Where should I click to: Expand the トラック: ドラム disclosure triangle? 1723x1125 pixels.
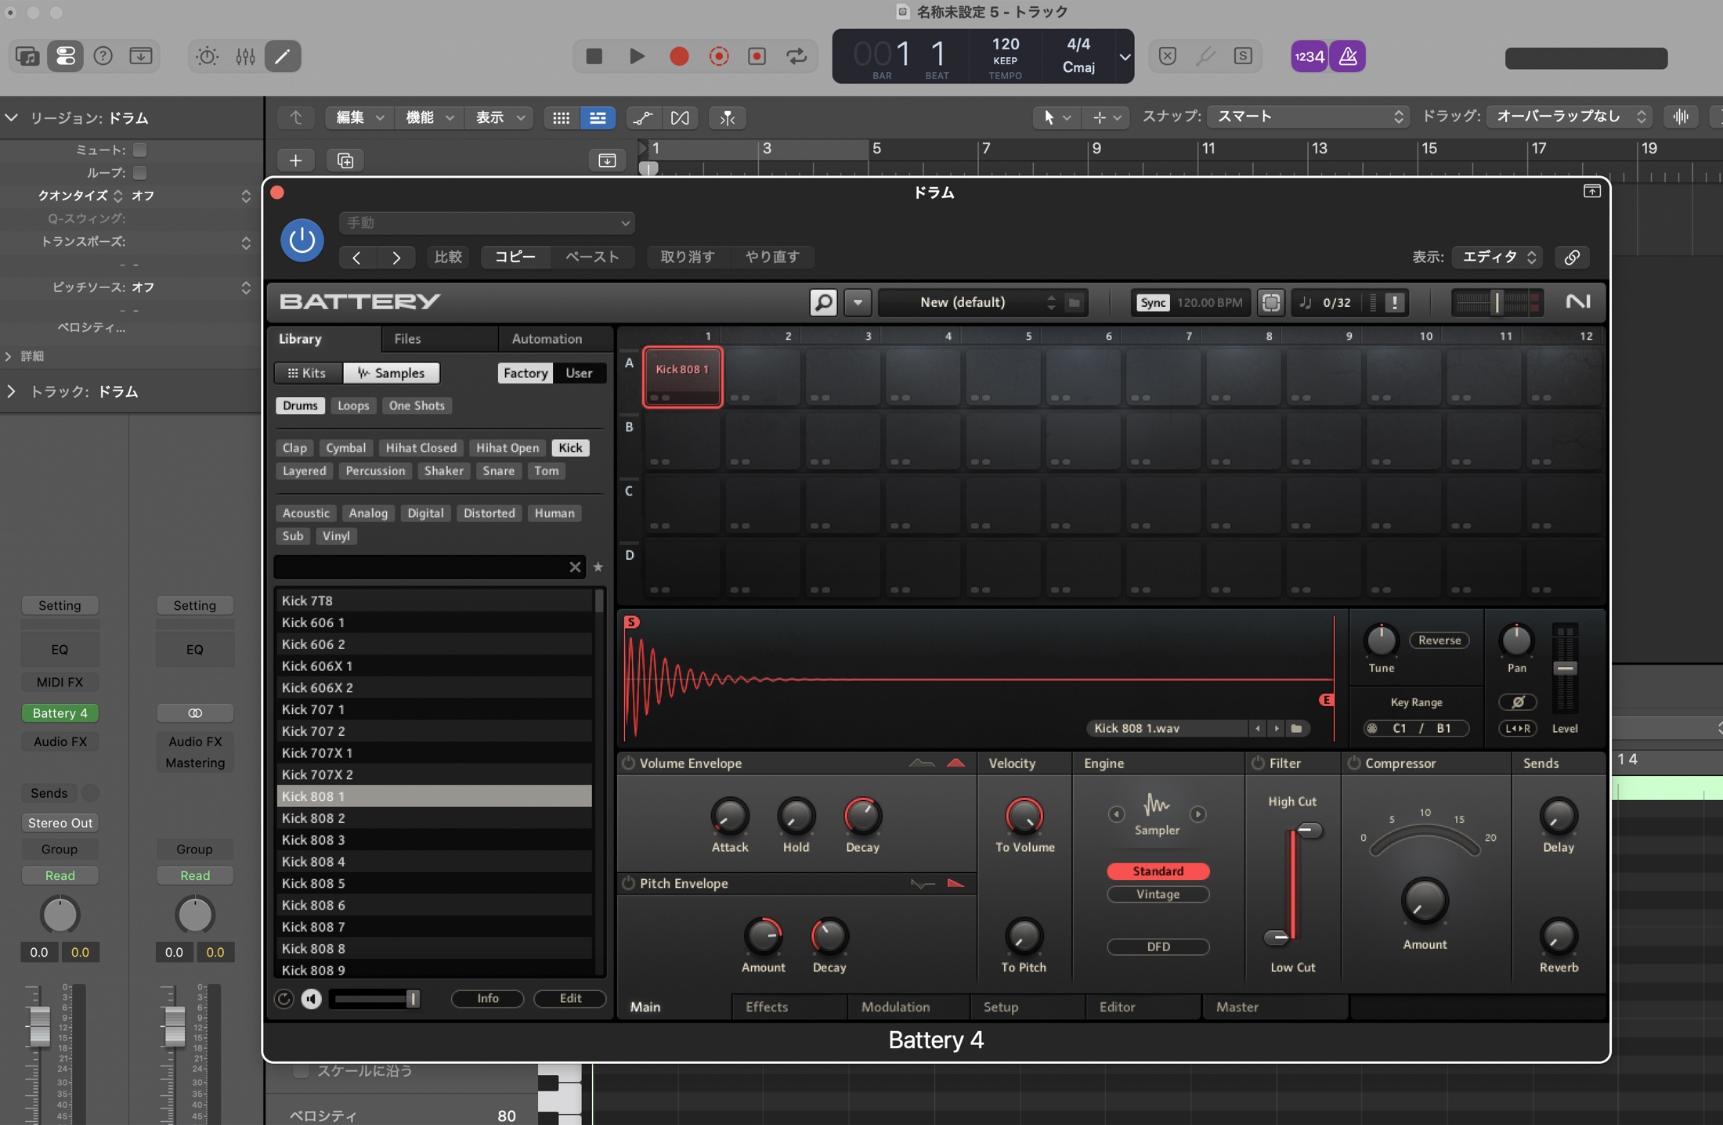[11, 391]
